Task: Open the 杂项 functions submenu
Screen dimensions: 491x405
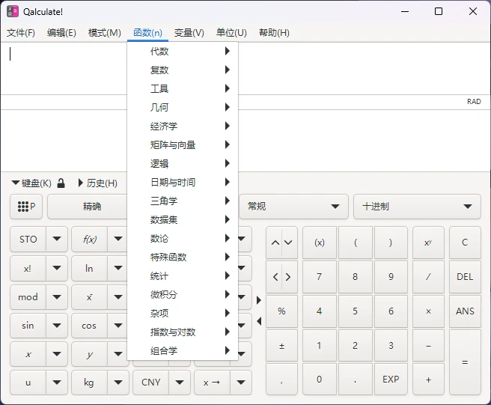Action: click(183, 313)
